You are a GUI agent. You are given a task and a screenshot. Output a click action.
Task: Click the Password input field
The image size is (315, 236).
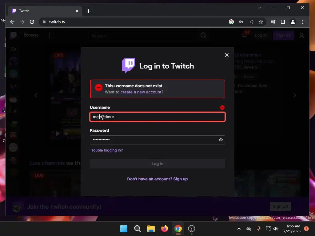coord(157,140)
